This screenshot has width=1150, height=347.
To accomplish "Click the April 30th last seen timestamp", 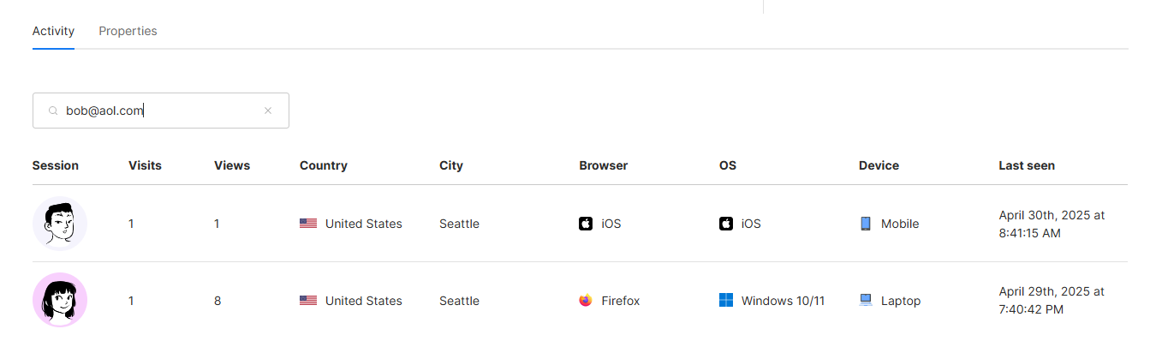I will [1052, 224].
